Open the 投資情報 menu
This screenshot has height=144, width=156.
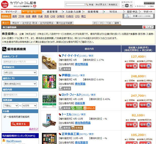click(x=93, y=12)
